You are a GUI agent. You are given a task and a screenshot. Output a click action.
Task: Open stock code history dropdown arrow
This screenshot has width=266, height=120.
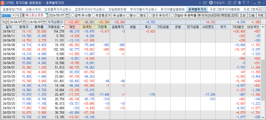[14, 16]
